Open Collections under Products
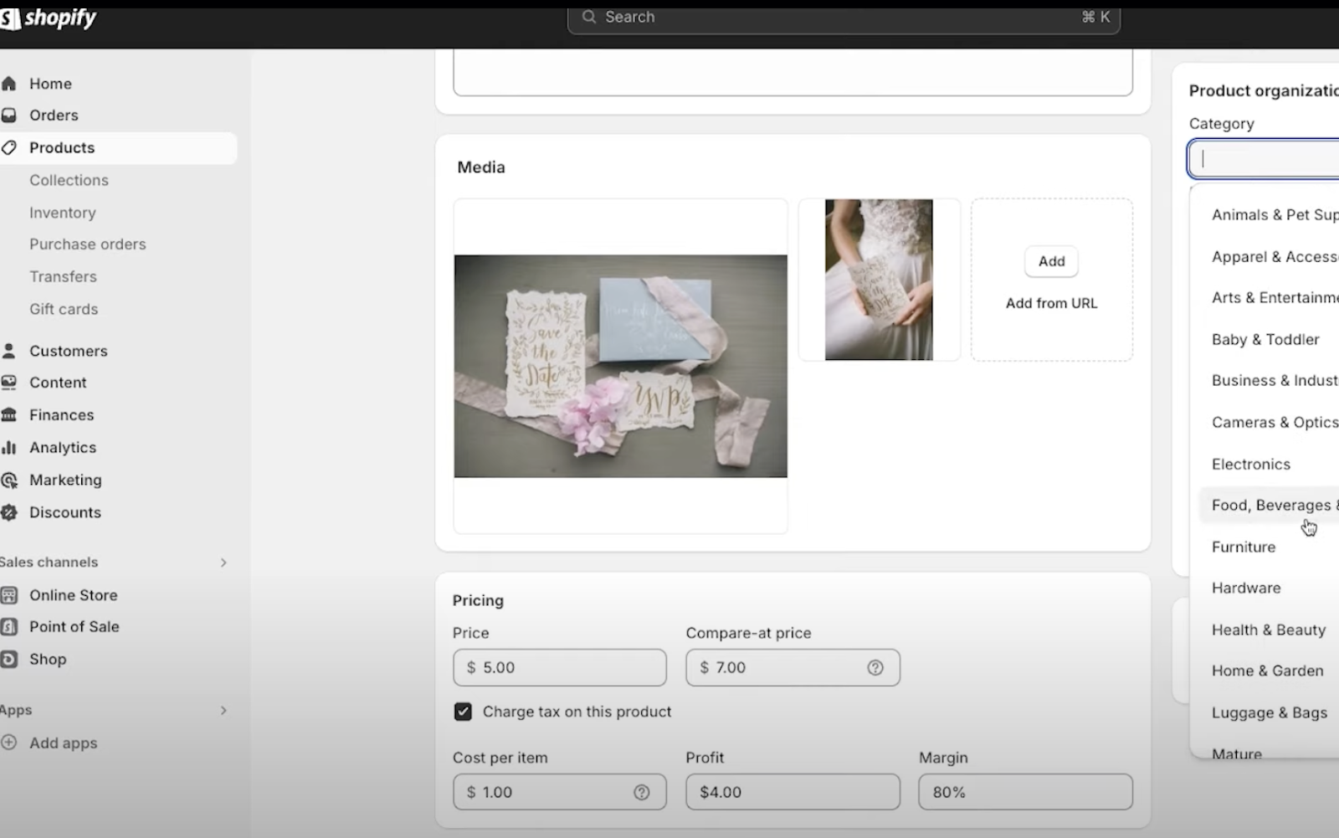 point(69,180)
